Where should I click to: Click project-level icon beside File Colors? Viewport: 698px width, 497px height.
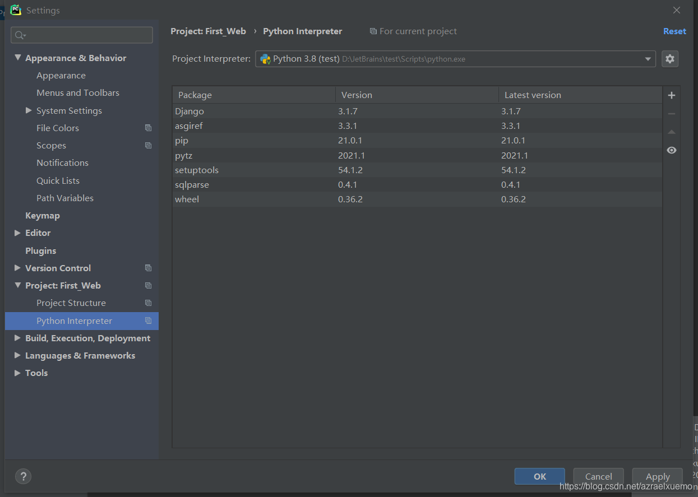tap(148, 128)
